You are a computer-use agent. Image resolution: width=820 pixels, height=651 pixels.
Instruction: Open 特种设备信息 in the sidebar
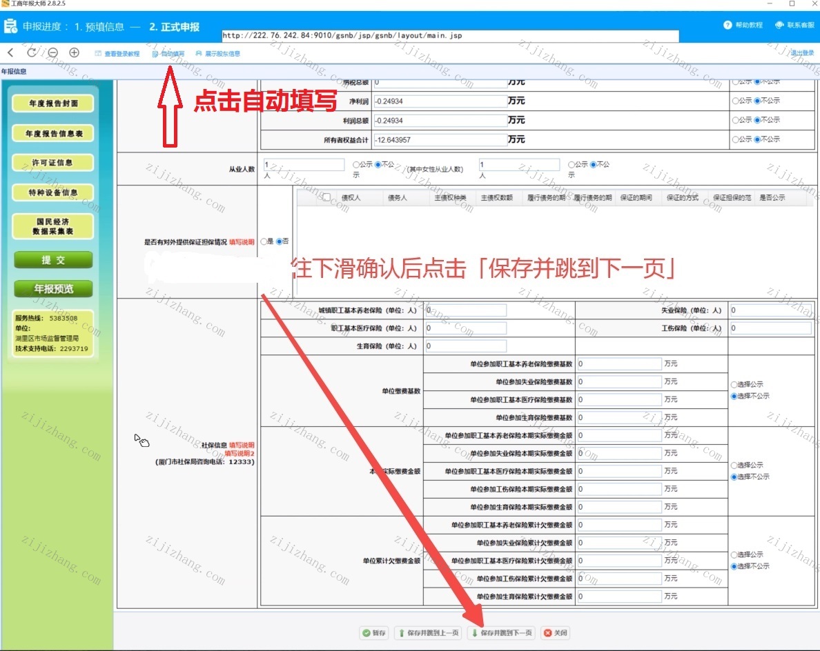click(x=53, y=192)
